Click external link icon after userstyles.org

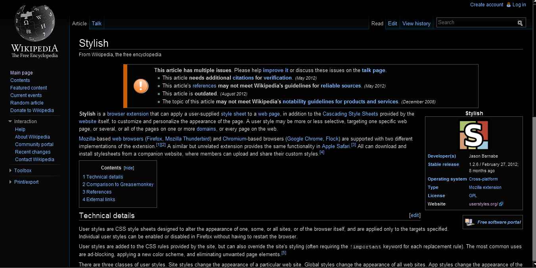pos(501,204)
